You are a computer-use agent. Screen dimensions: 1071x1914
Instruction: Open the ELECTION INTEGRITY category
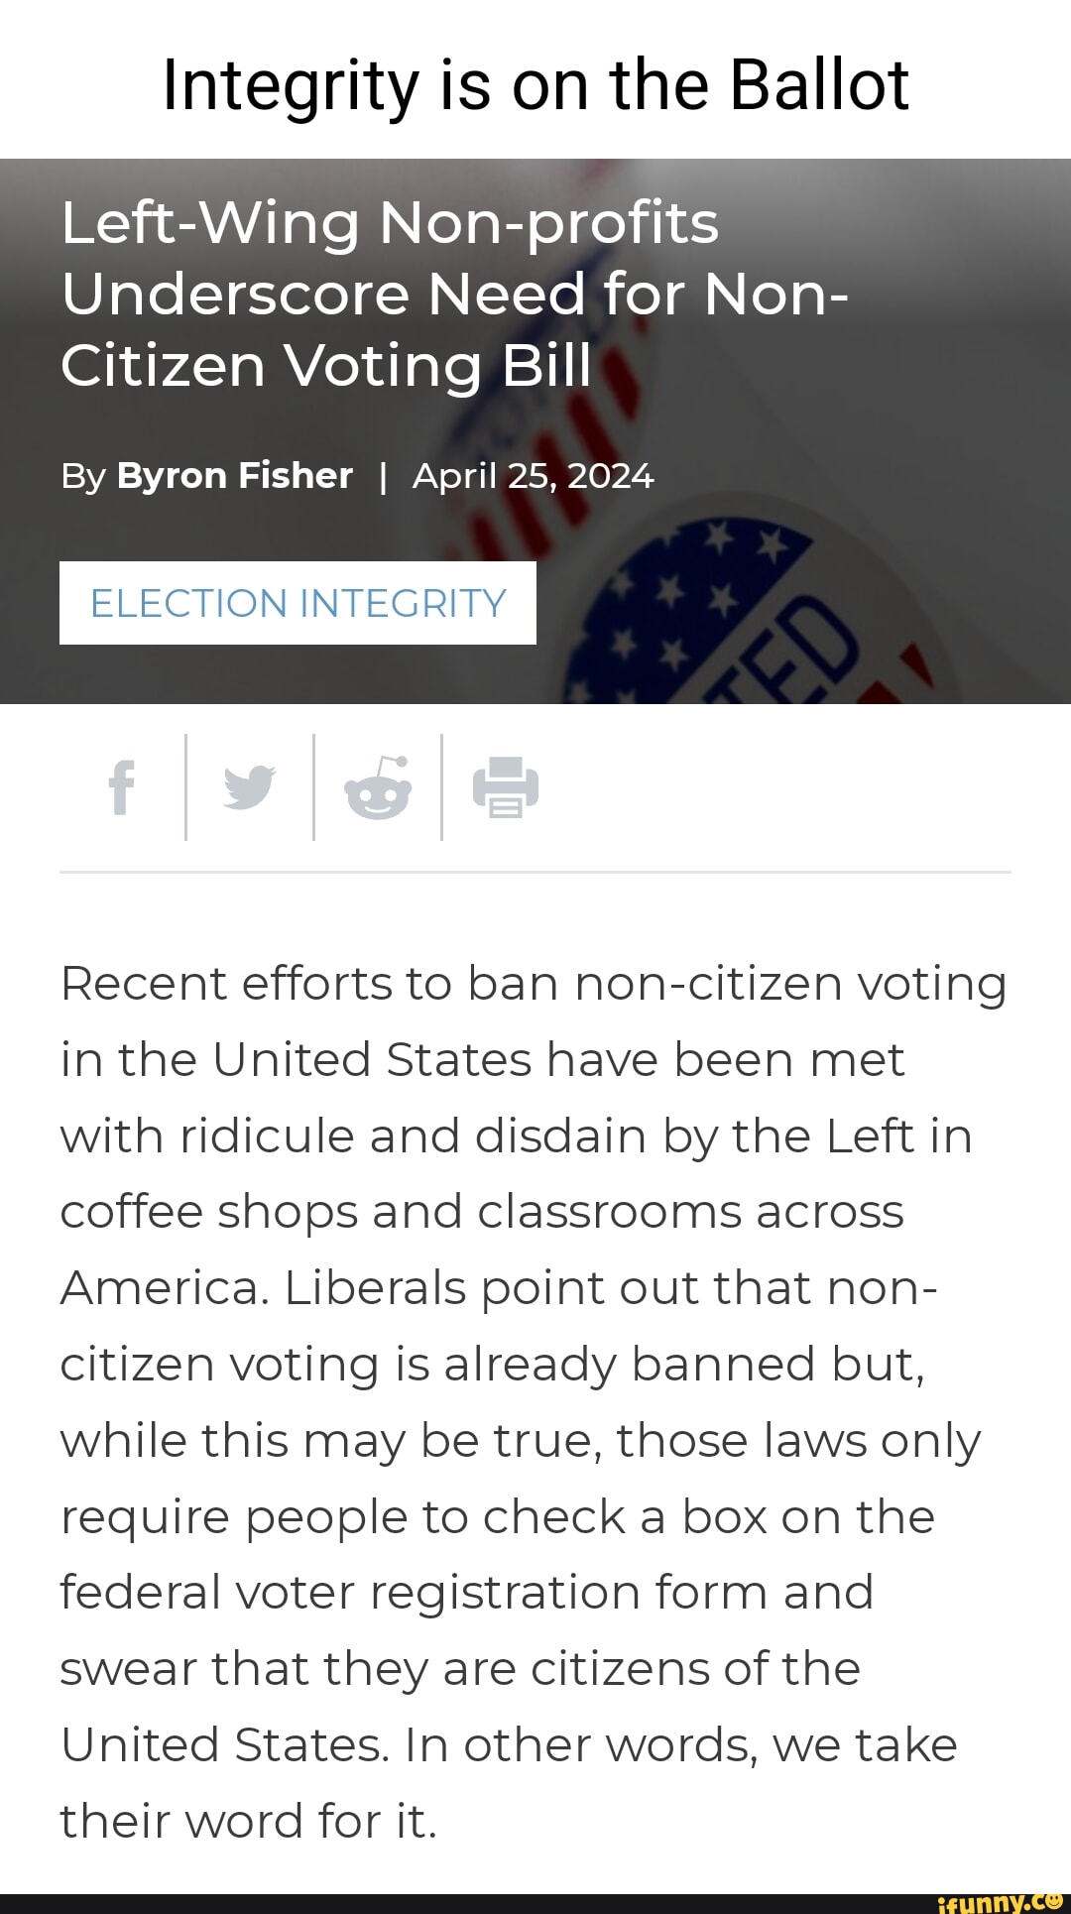tap(297, 603)
